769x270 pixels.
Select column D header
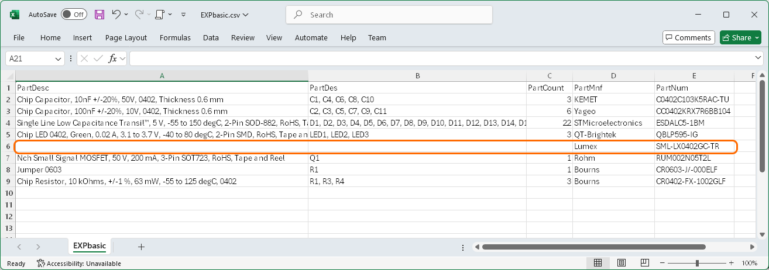(x=613, y=76)
